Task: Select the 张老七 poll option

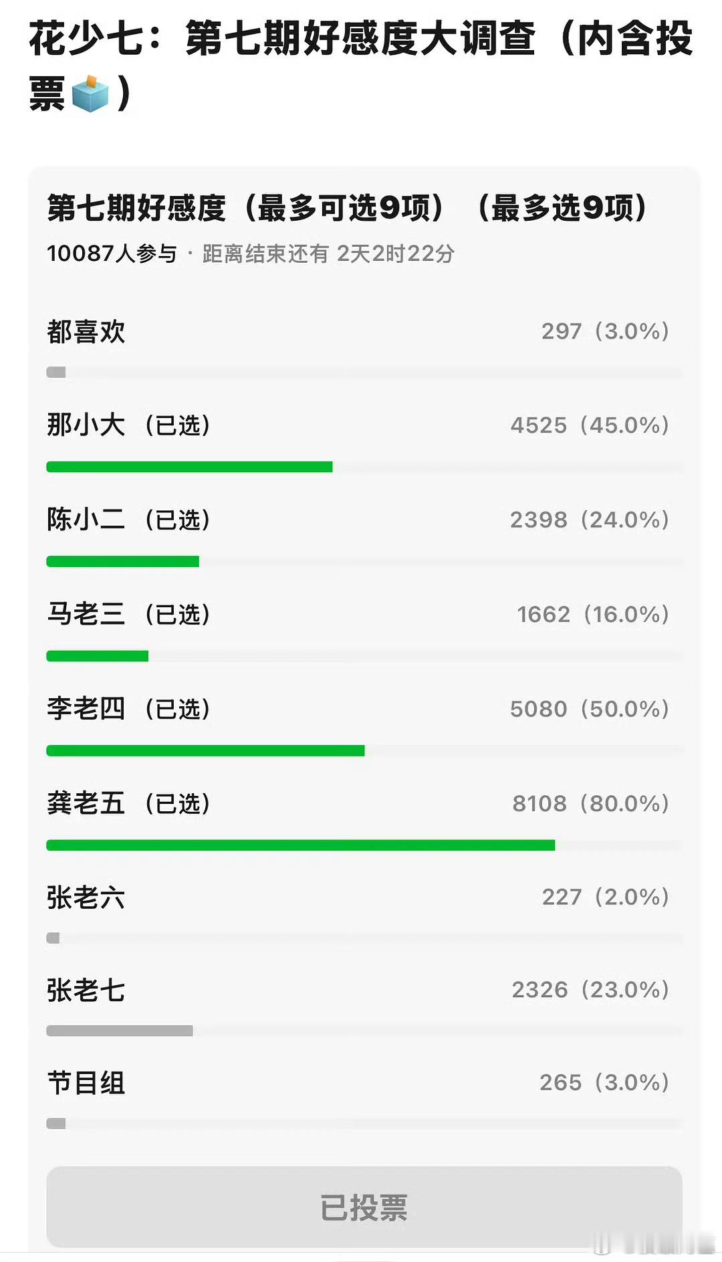Action: click(x=86, y=990)
